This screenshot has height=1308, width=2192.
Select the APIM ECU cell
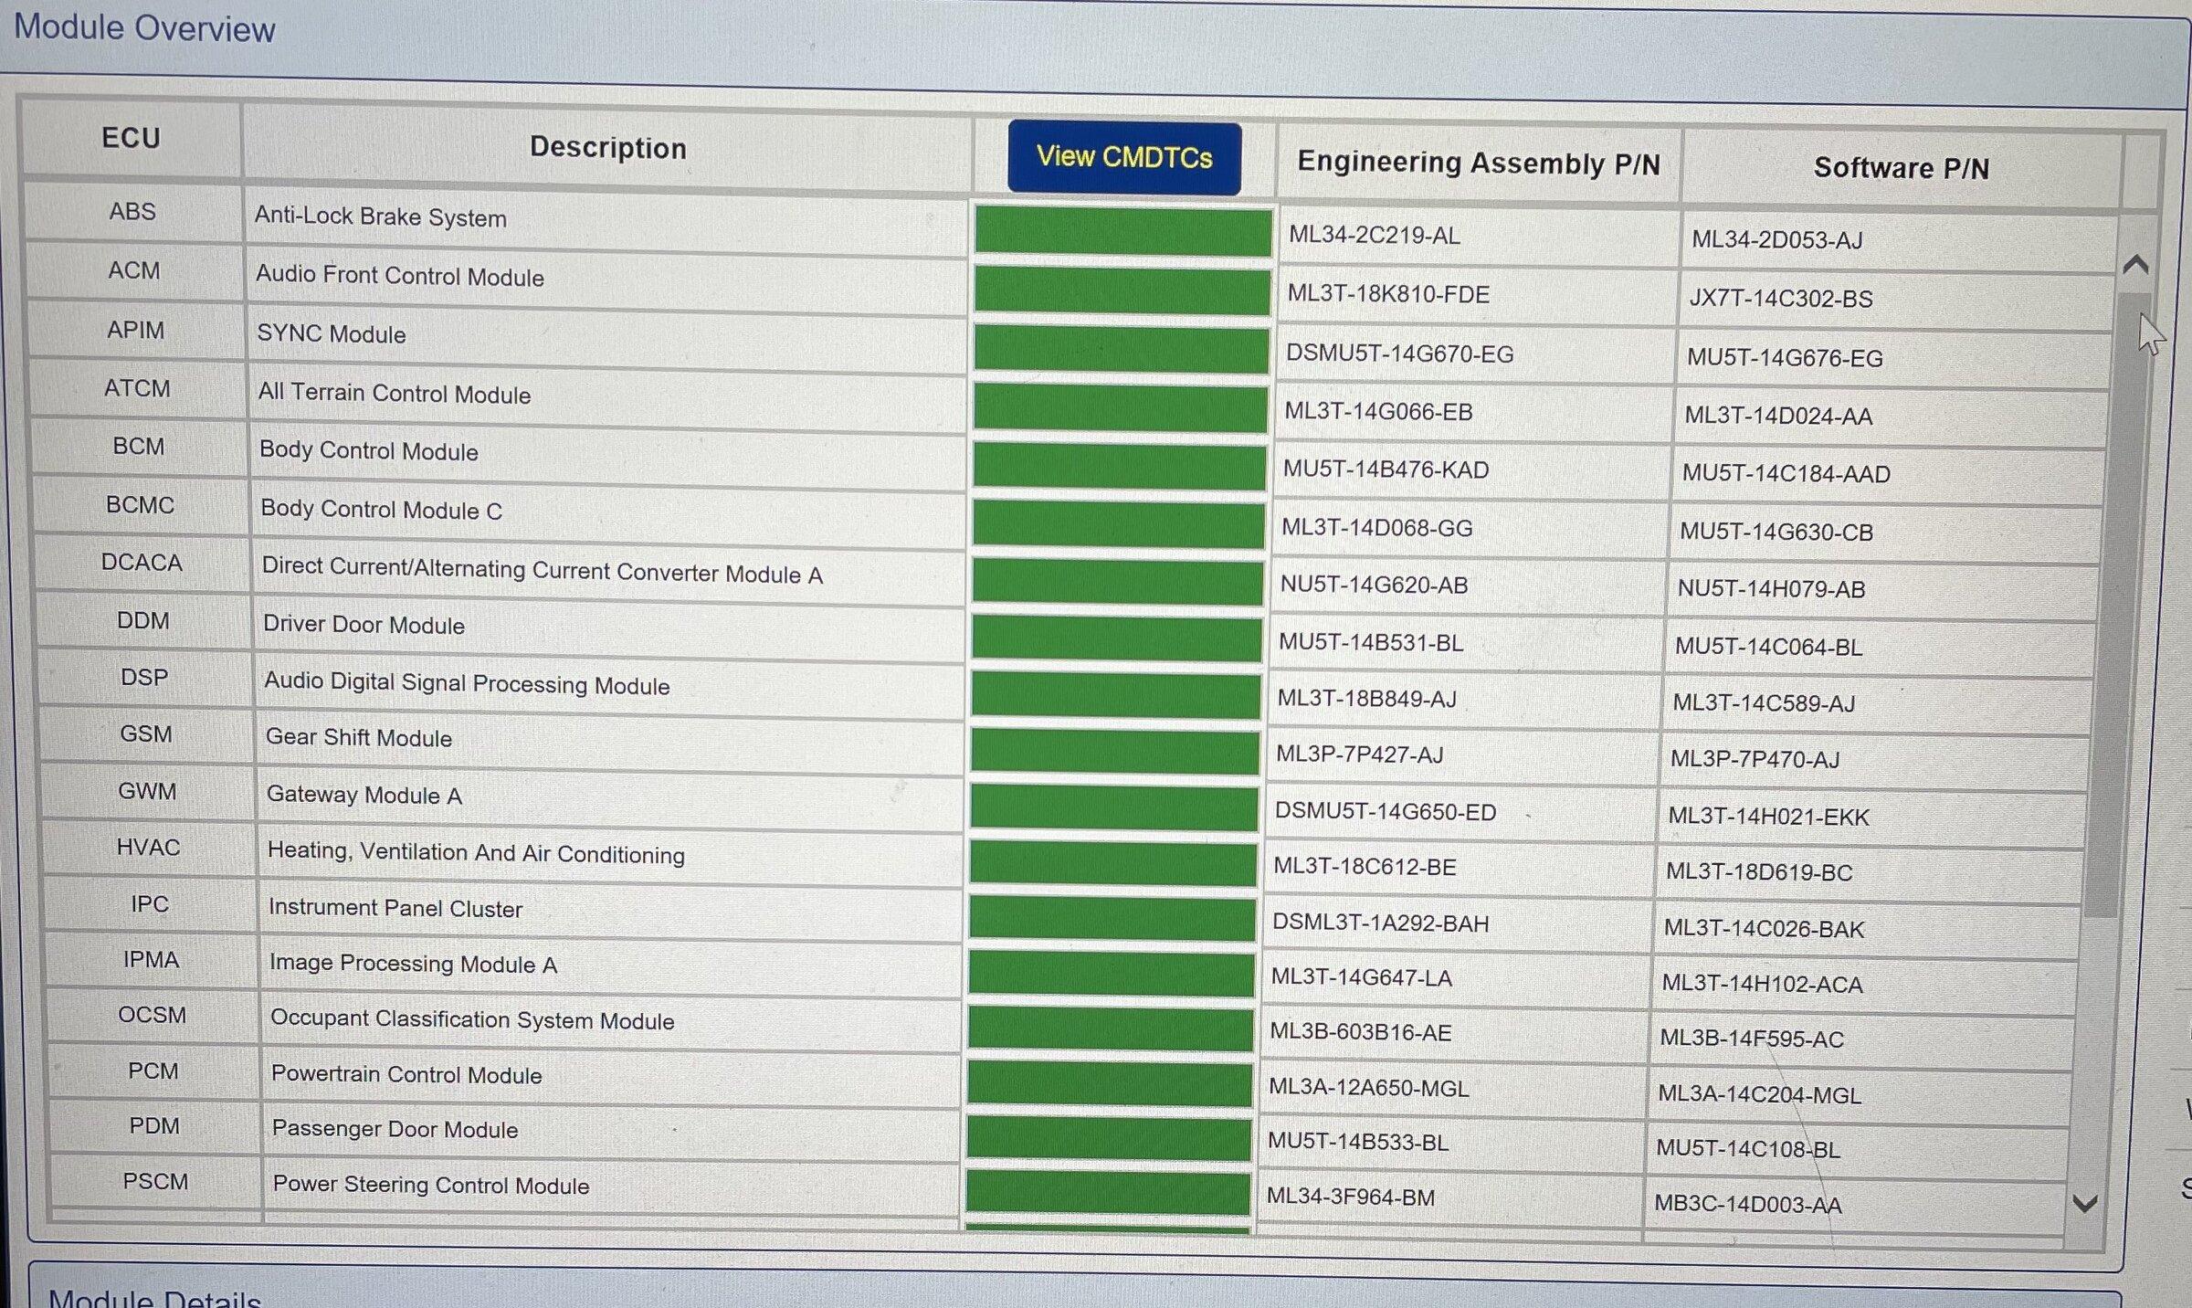(x=136, y=330)
